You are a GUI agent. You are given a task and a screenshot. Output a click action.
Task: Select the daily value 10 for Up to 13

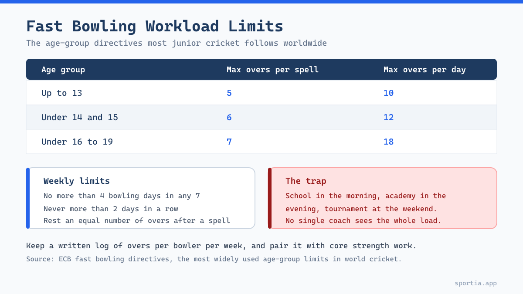tap(389, 93)
